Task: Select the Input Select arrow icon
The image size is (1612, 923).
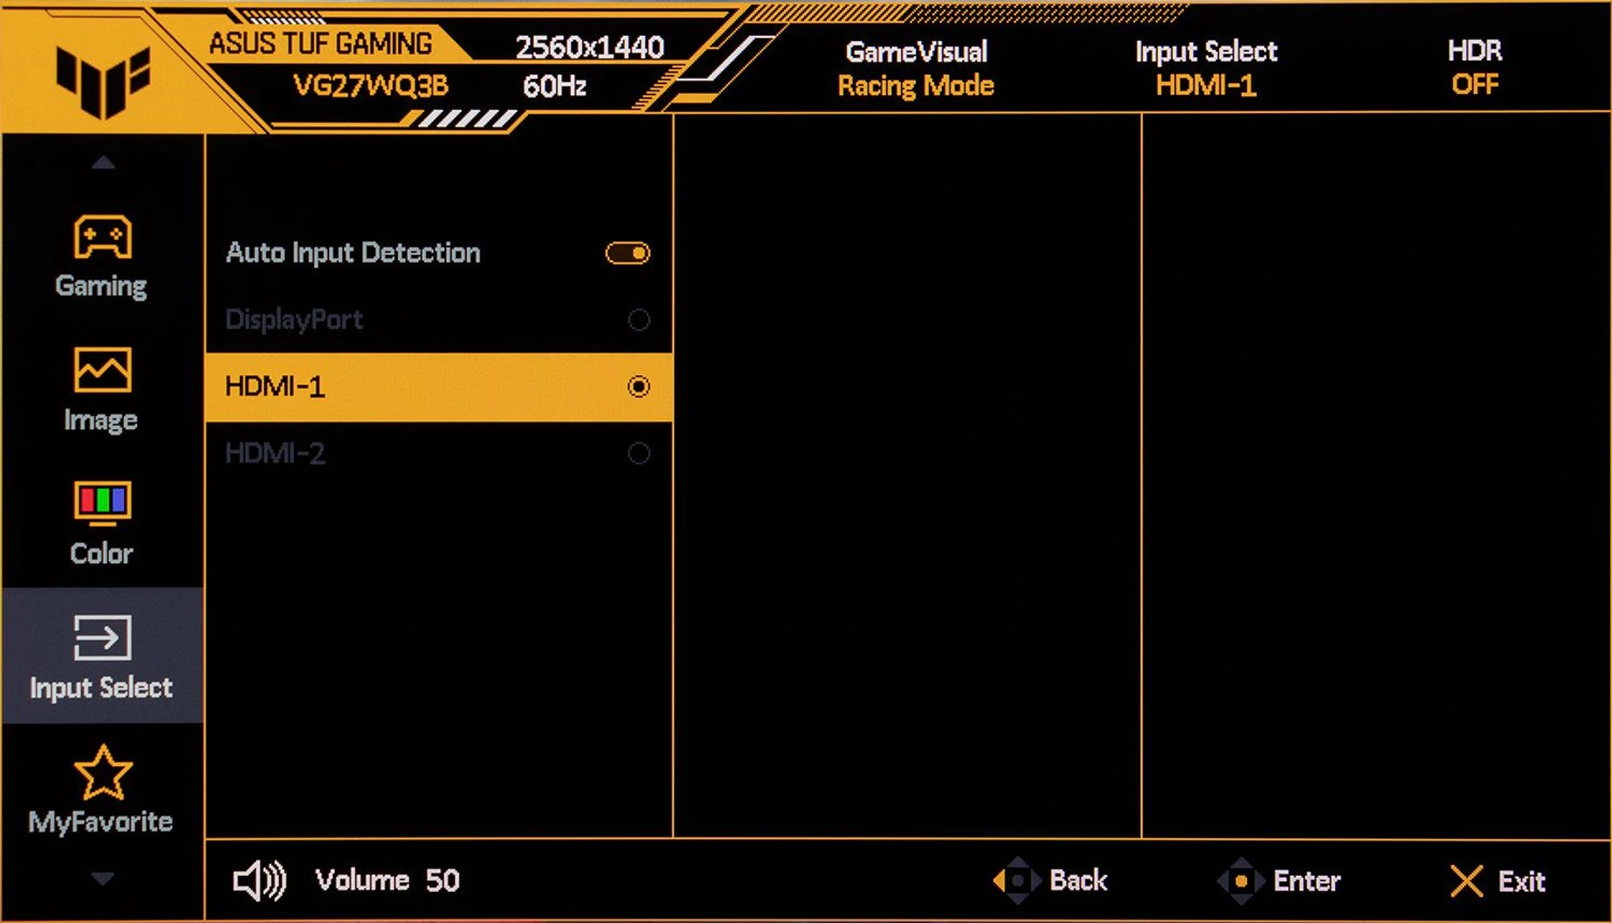Action: (102, 638)
